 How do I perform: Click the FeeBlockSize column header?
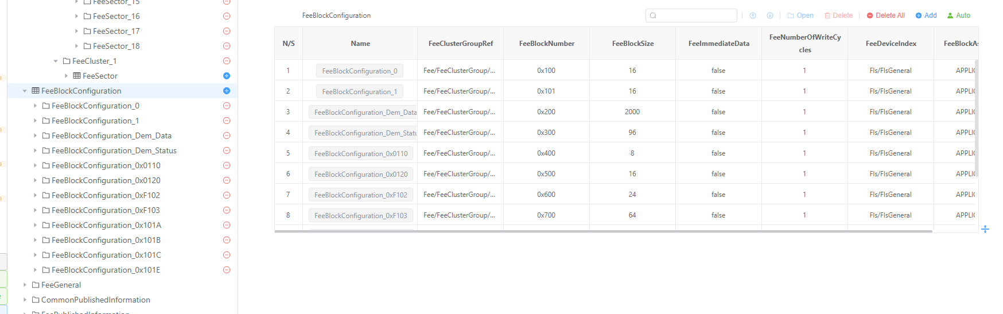coord(633,44)
